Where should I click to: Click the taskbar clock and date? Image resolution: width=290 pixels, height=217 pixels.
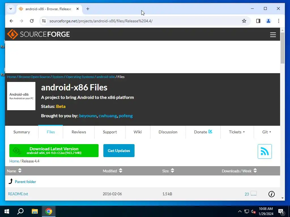click(266, 211)
